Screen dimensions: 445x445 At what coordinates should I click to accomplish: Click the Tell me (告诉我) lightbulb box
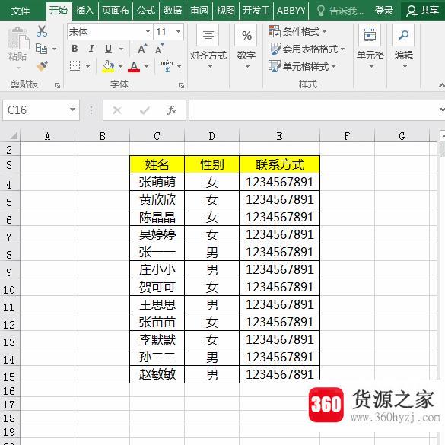340,11
